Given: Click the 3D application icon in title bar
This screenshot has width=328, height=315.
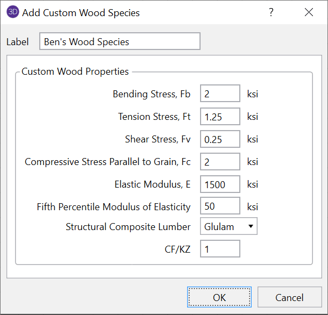Looking at the screenshot, I should point(12,12).
